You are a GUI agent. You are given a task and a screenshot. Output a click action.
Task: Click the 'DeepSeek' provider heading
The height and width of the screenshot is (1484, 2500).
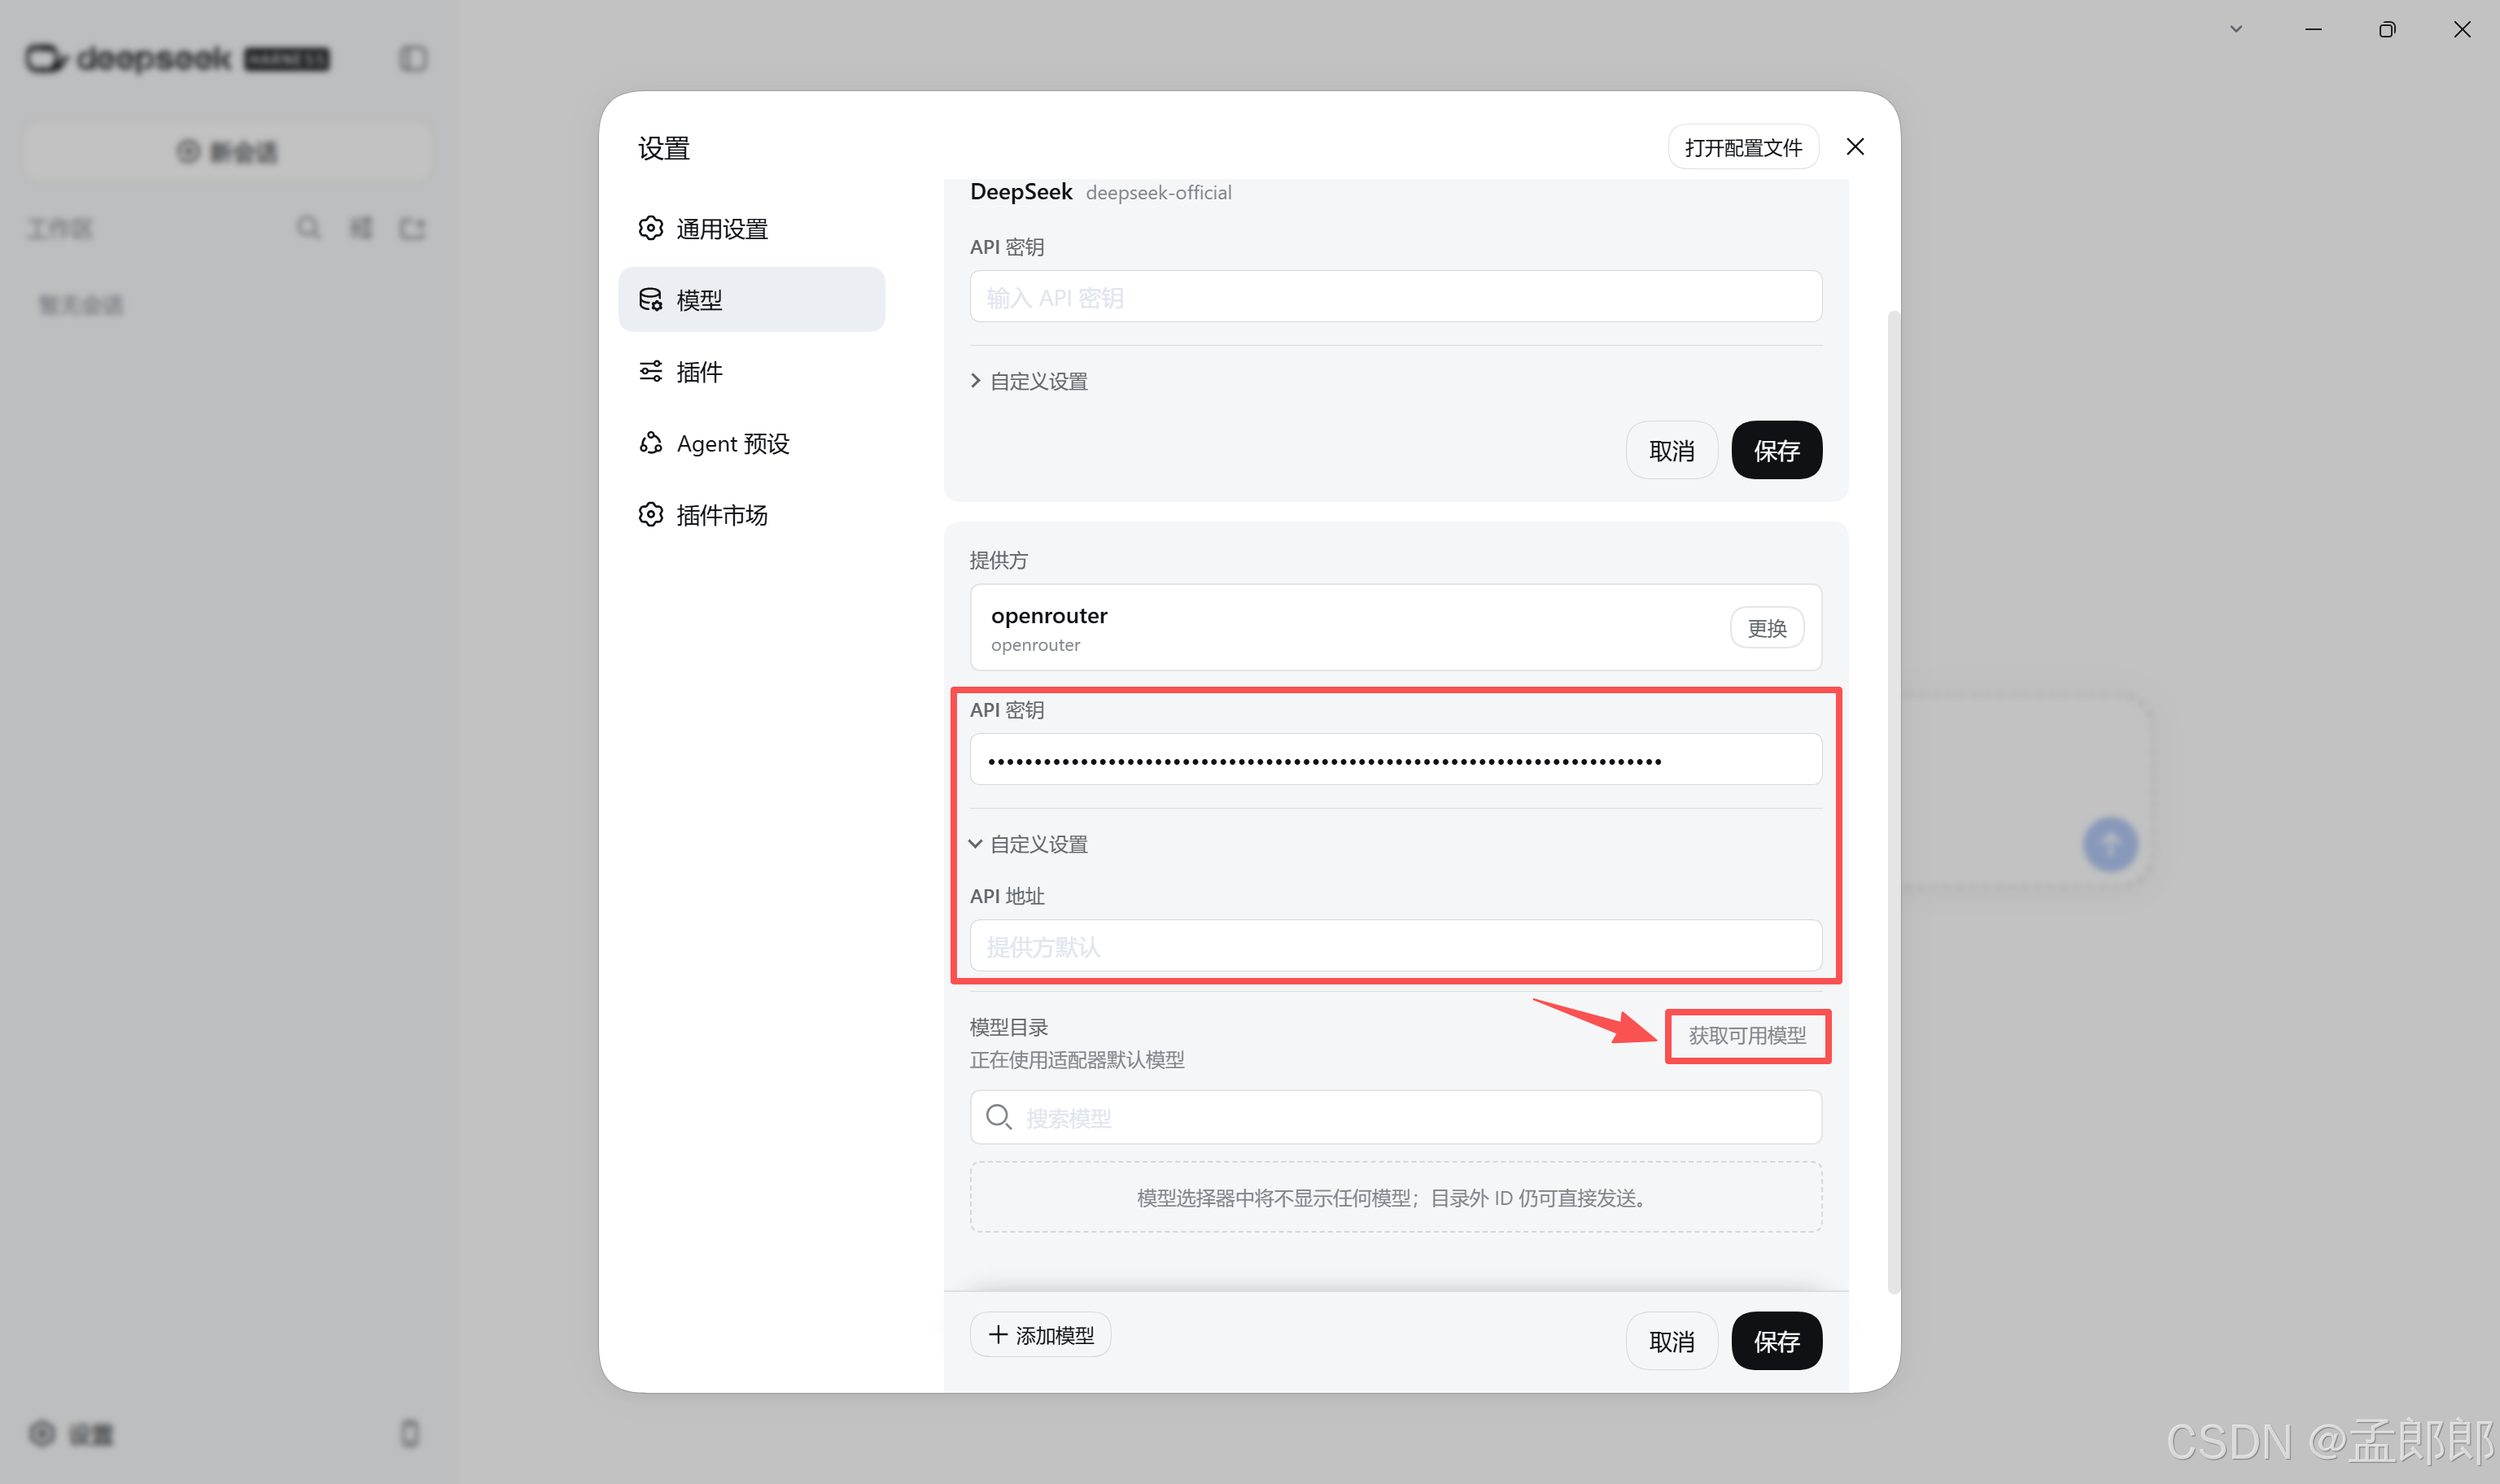click(1021, 192)
